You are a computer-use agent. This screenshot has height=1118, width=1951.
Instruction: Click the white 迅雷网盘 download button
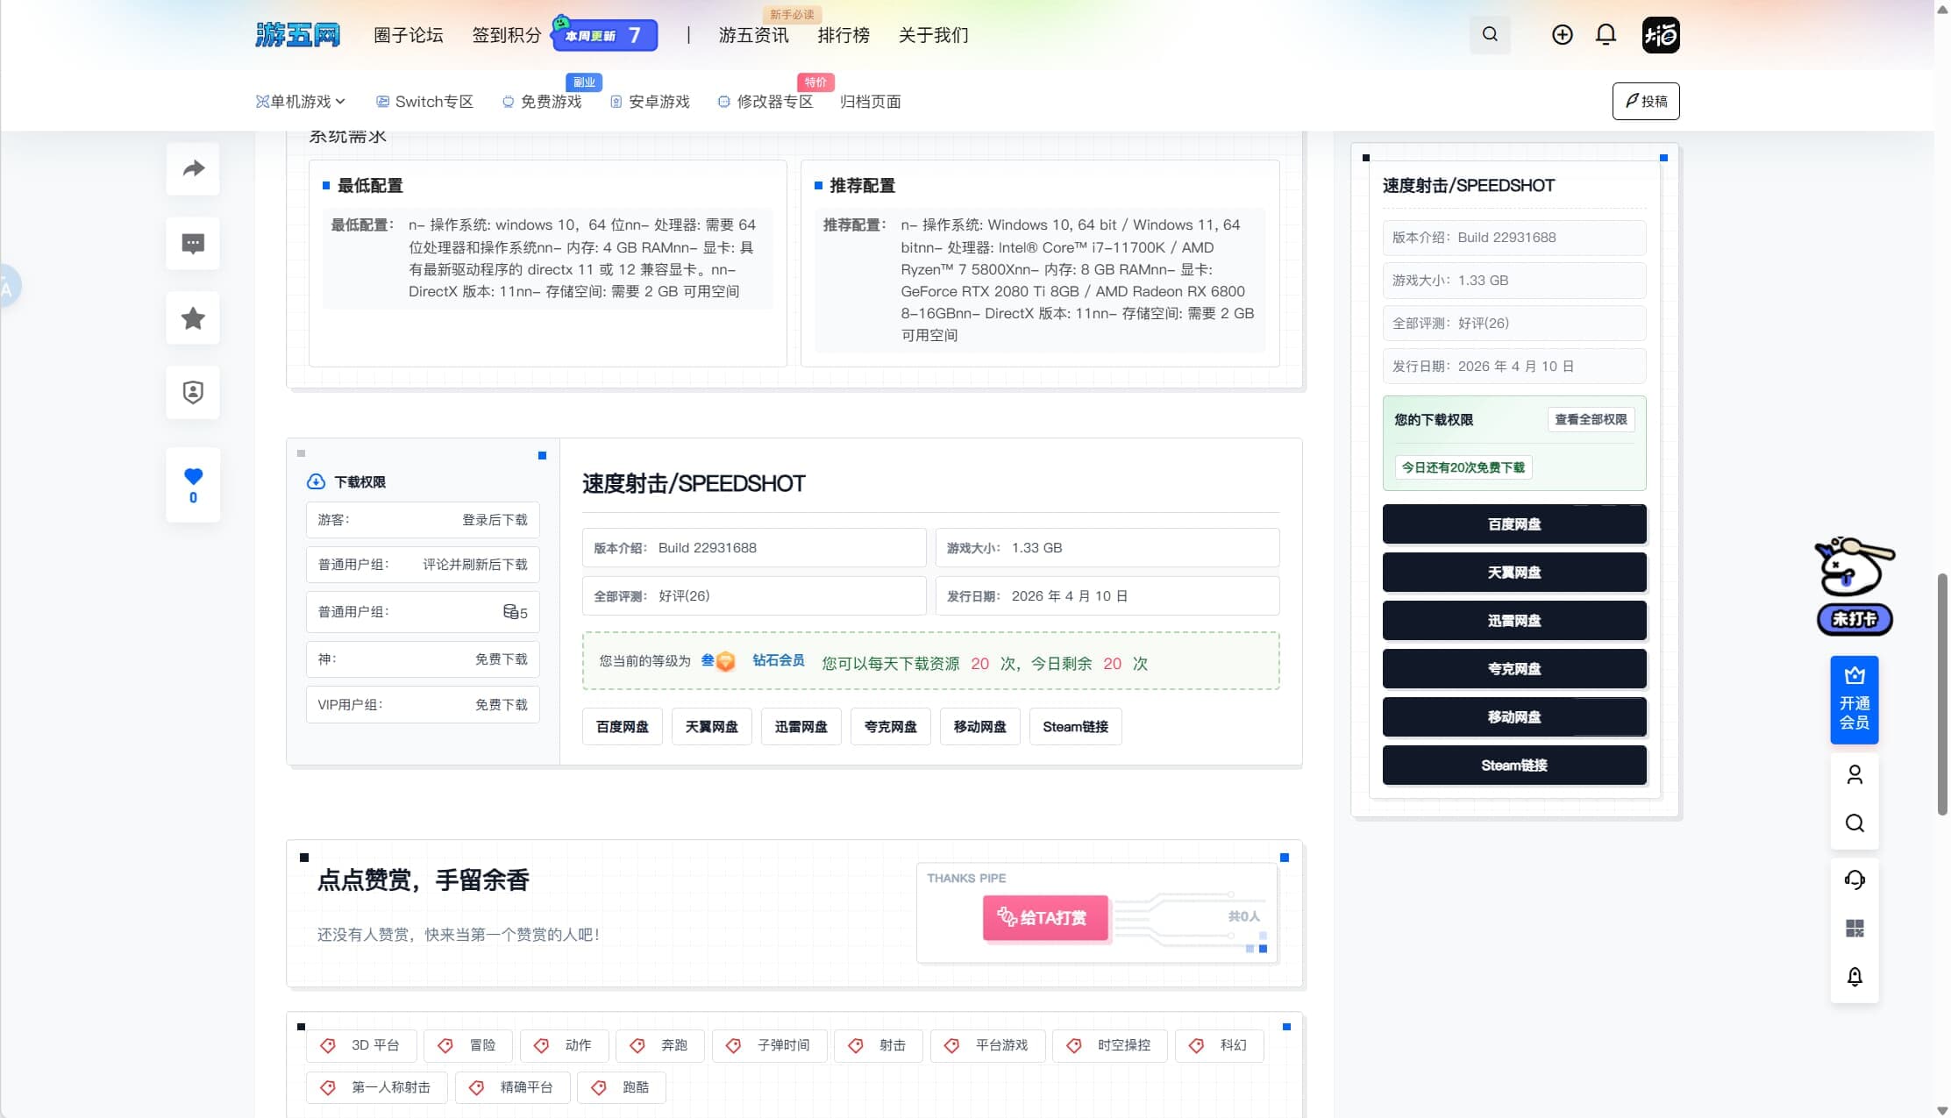pyautogui.click(x=801, y=727)
